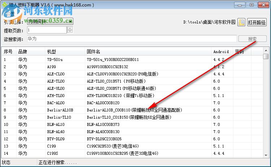Select the C199V100R001C92B295 (麦芒3S电信4G) entry
This screenshot has width=271, height=167.
122,153
